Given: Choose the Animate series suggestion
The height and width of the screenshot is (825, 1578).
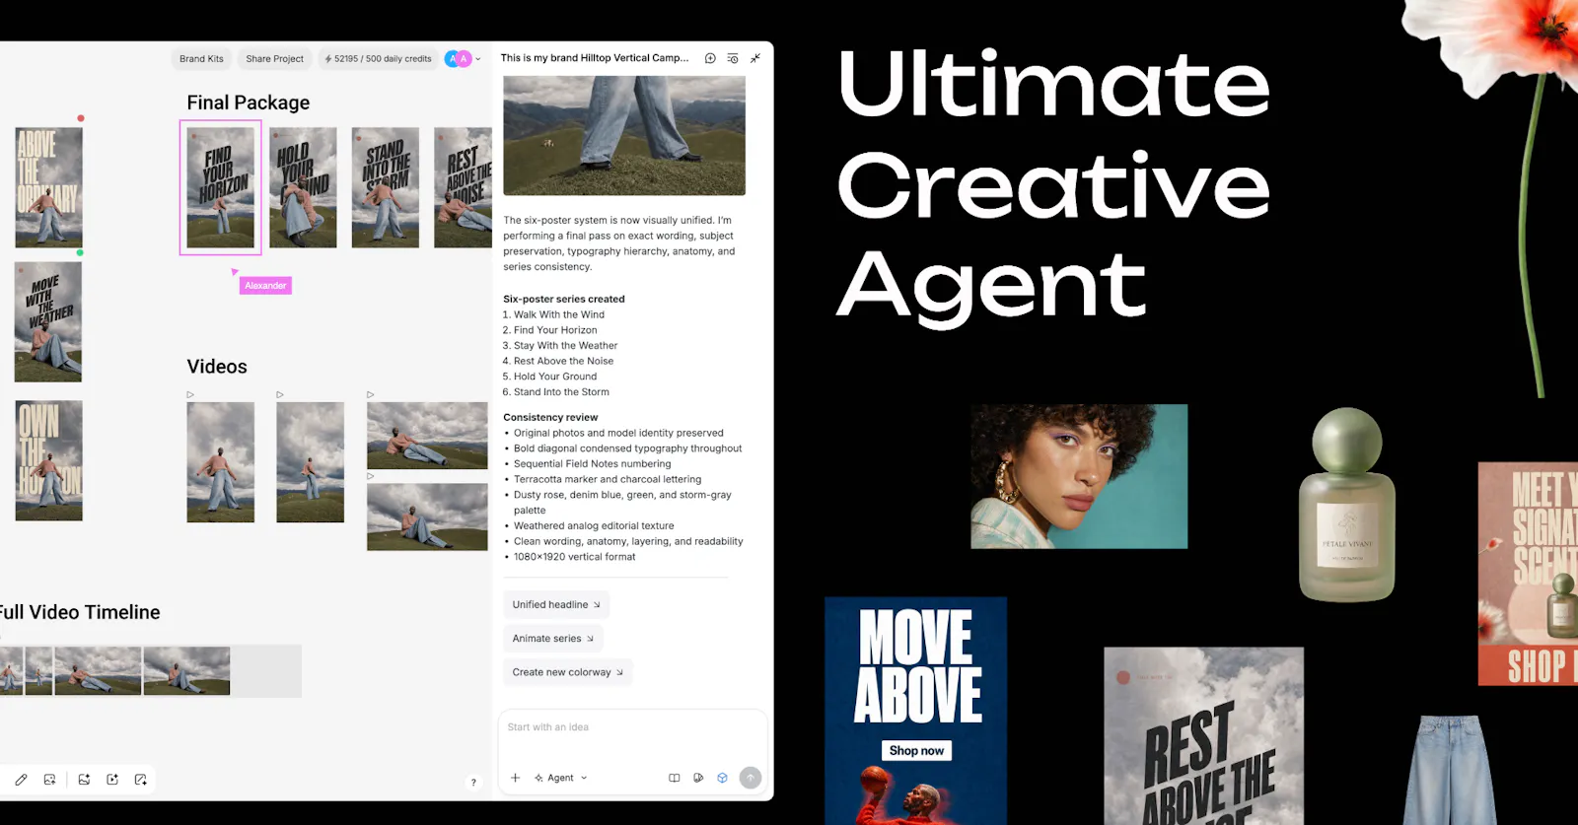Looking at the screenshot, I should point(553,638).
